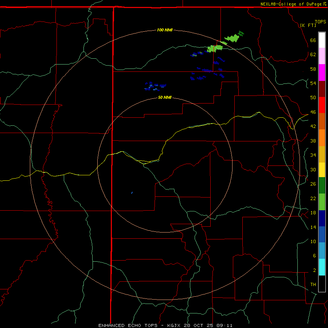The width and height of the screenshot is (328, 328).
Task: Click the largest light green echo near the 100 NMI ring
Action: (x=232, y=38)
